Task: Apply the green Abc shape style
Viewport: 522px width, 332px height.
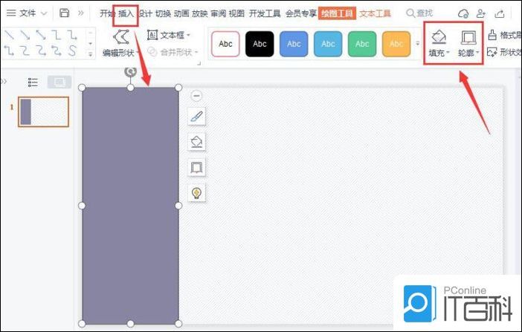Action: [x=362, y=44]
